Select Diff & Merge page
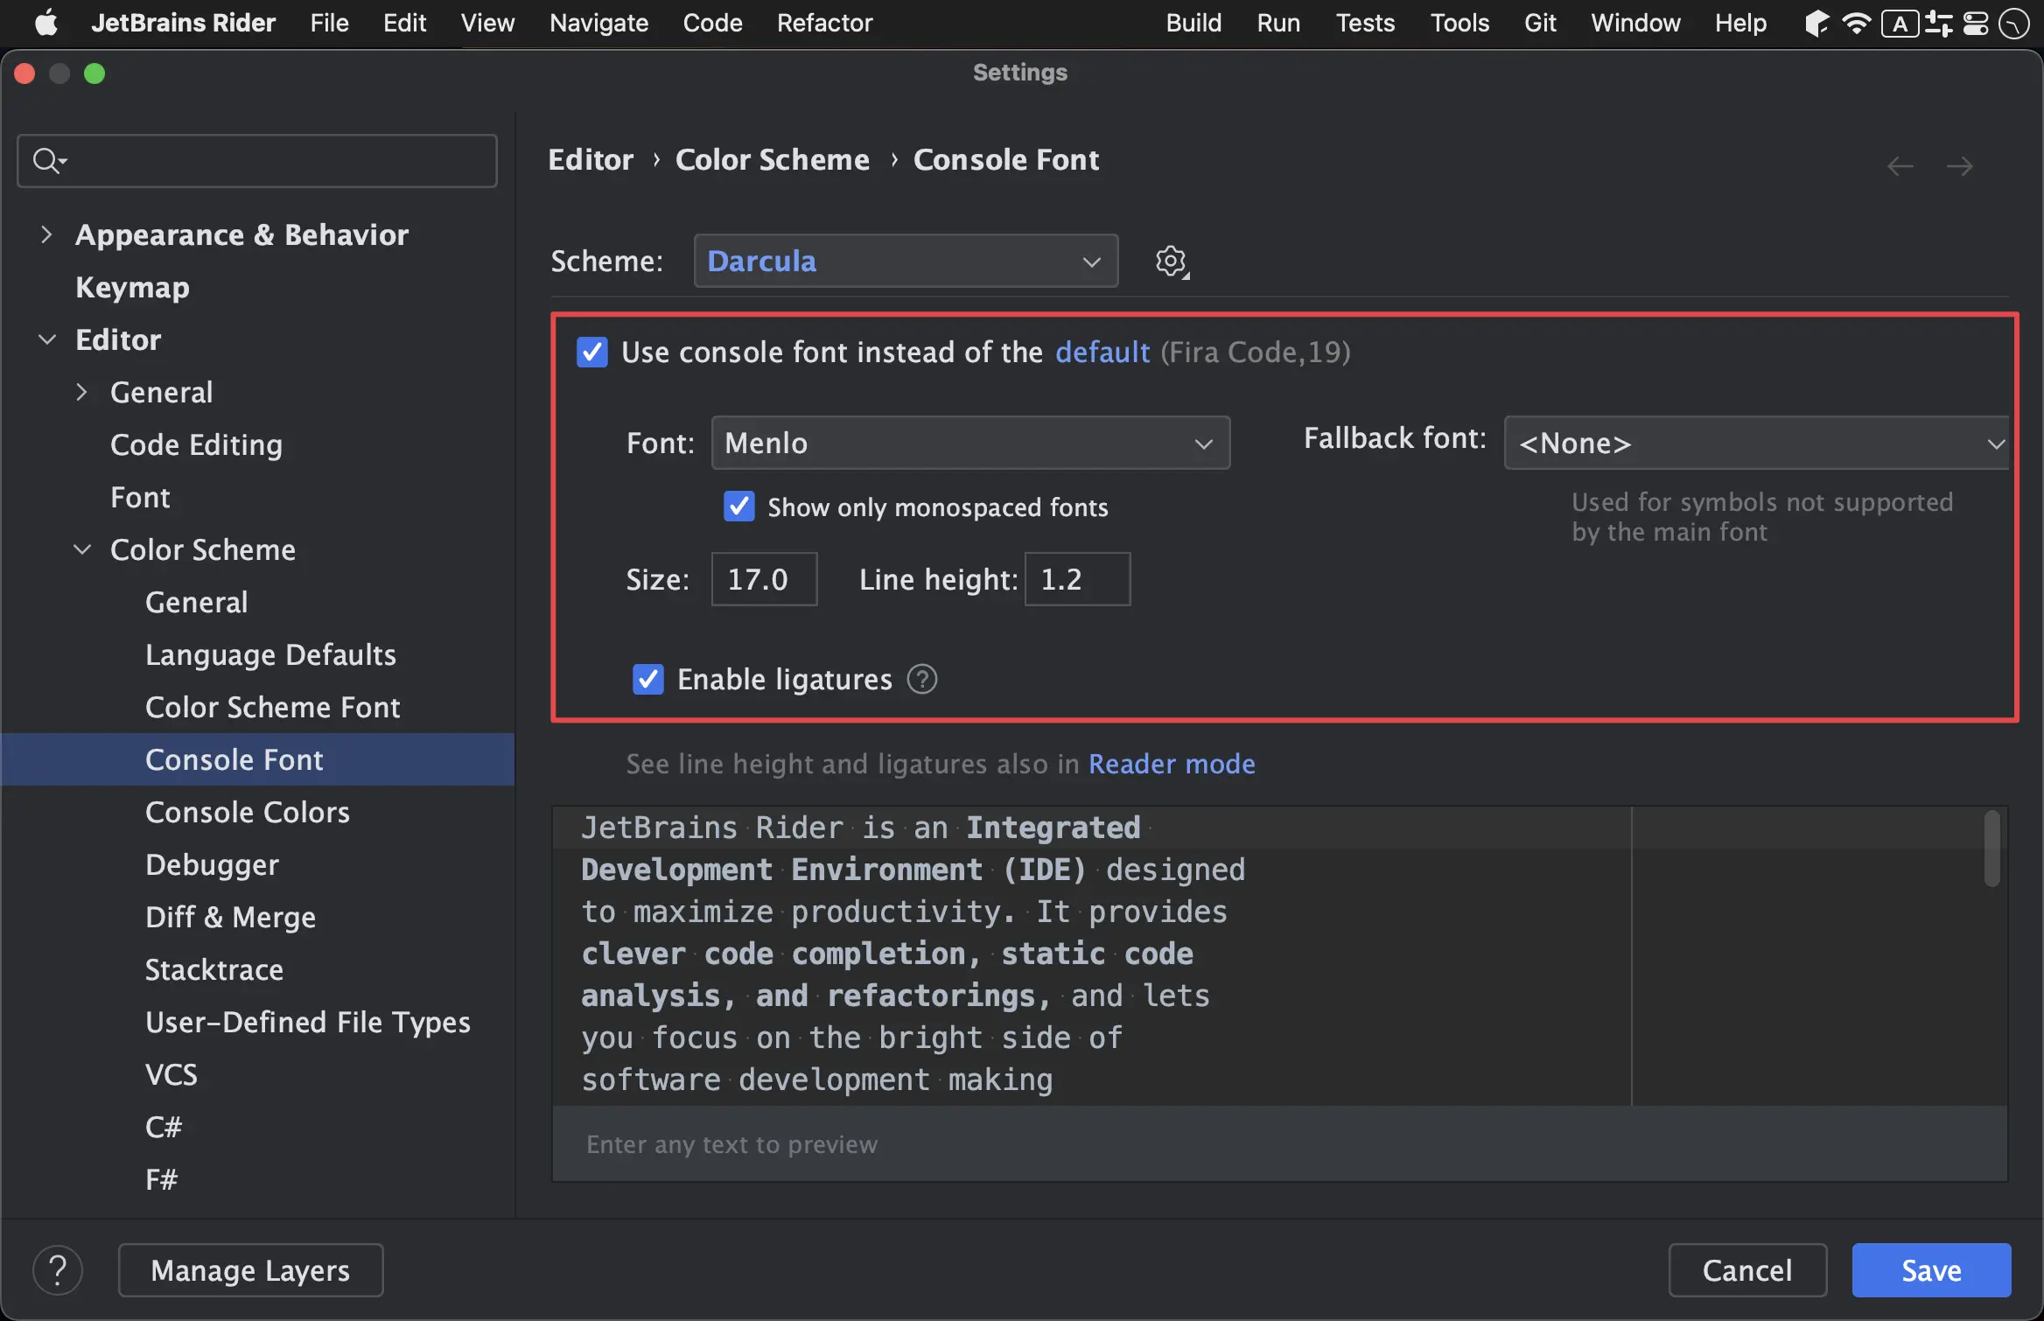 click(230, 917)
